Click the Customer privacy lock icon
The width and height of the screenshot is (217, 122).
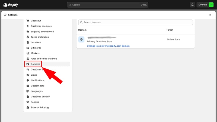coord(28,97)
